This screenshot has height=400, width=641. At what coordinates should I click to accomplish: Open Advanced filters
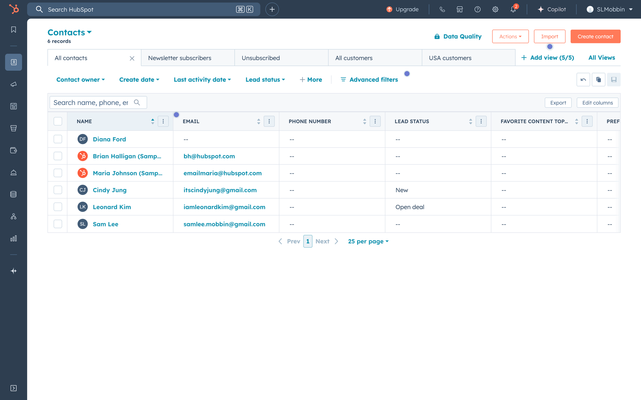coord(369,80)
